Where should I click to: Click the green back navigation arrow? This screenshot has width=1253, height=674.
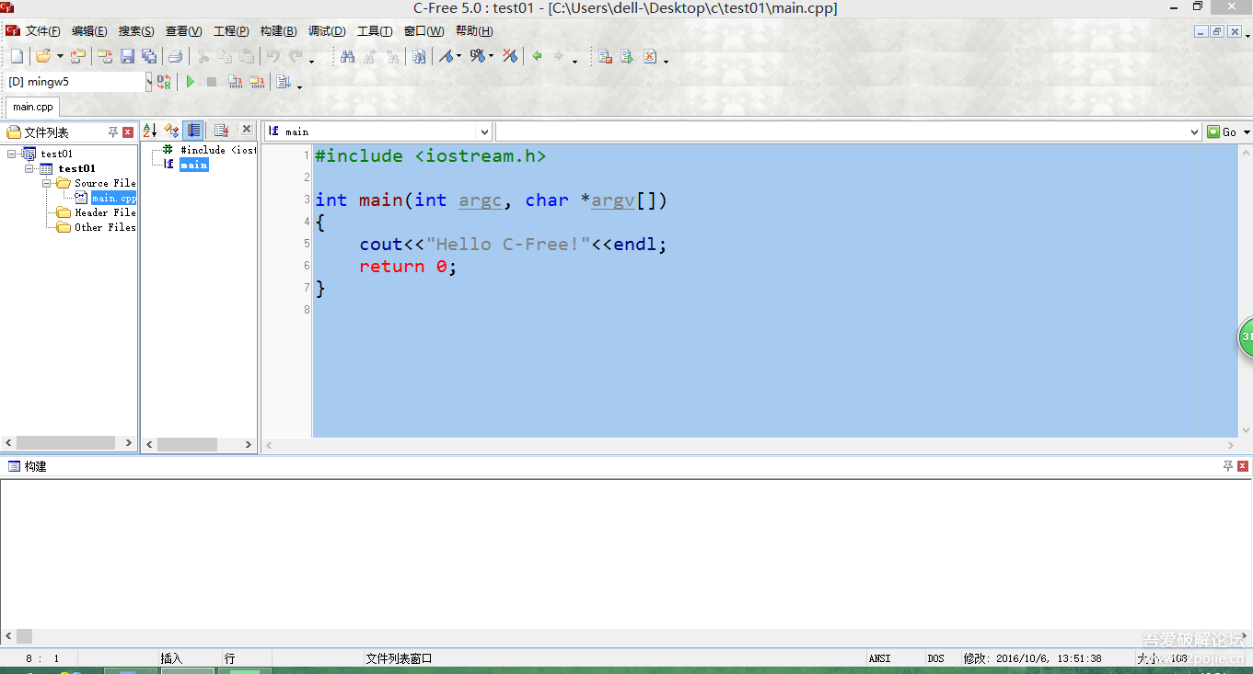tap(537, 57)
